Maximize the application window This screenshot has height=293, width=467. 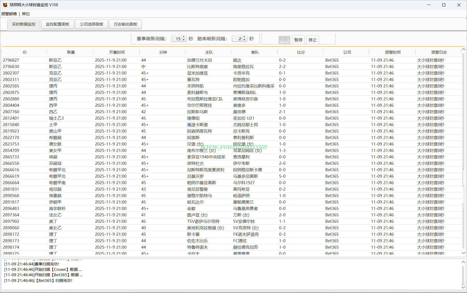(444, 5)
